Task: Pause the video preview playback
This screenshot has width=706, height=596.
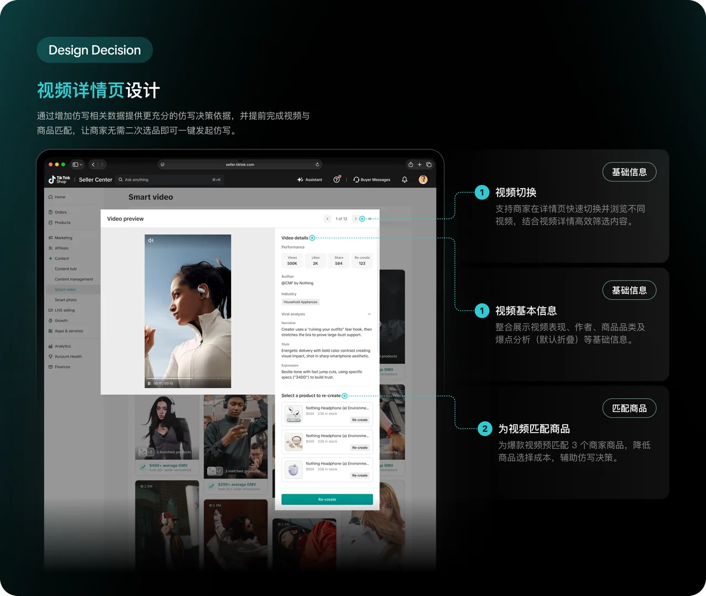Action: pyautogui.click(x=149, y=384)
